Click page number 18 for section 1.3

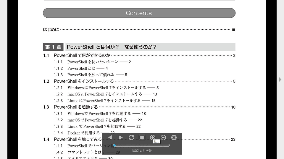coord(233,107)
